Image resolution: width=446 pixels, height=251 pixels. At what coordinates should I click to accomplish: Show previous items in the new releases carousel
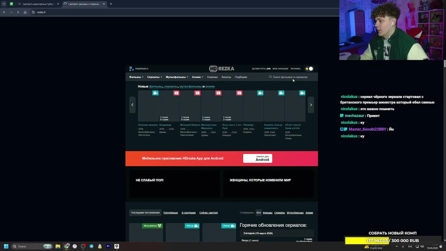click(x=132, y=105)
